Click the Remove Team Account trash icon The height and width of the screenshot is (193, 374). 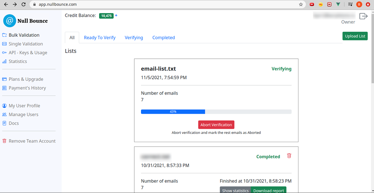[4, 141]
